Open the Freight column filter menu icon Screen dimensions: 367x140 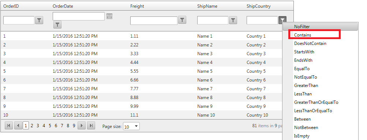(182, 20)
